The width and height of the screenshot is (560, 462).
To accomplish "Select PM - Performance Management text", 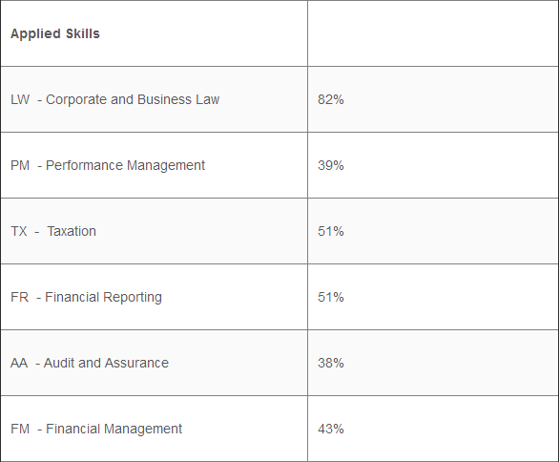I will point(108,166).
